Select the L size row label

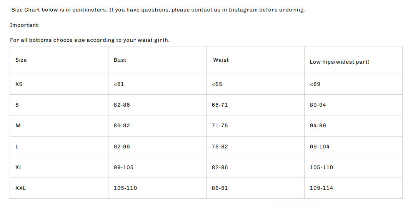pyautogui.click(x=17, y=146)
